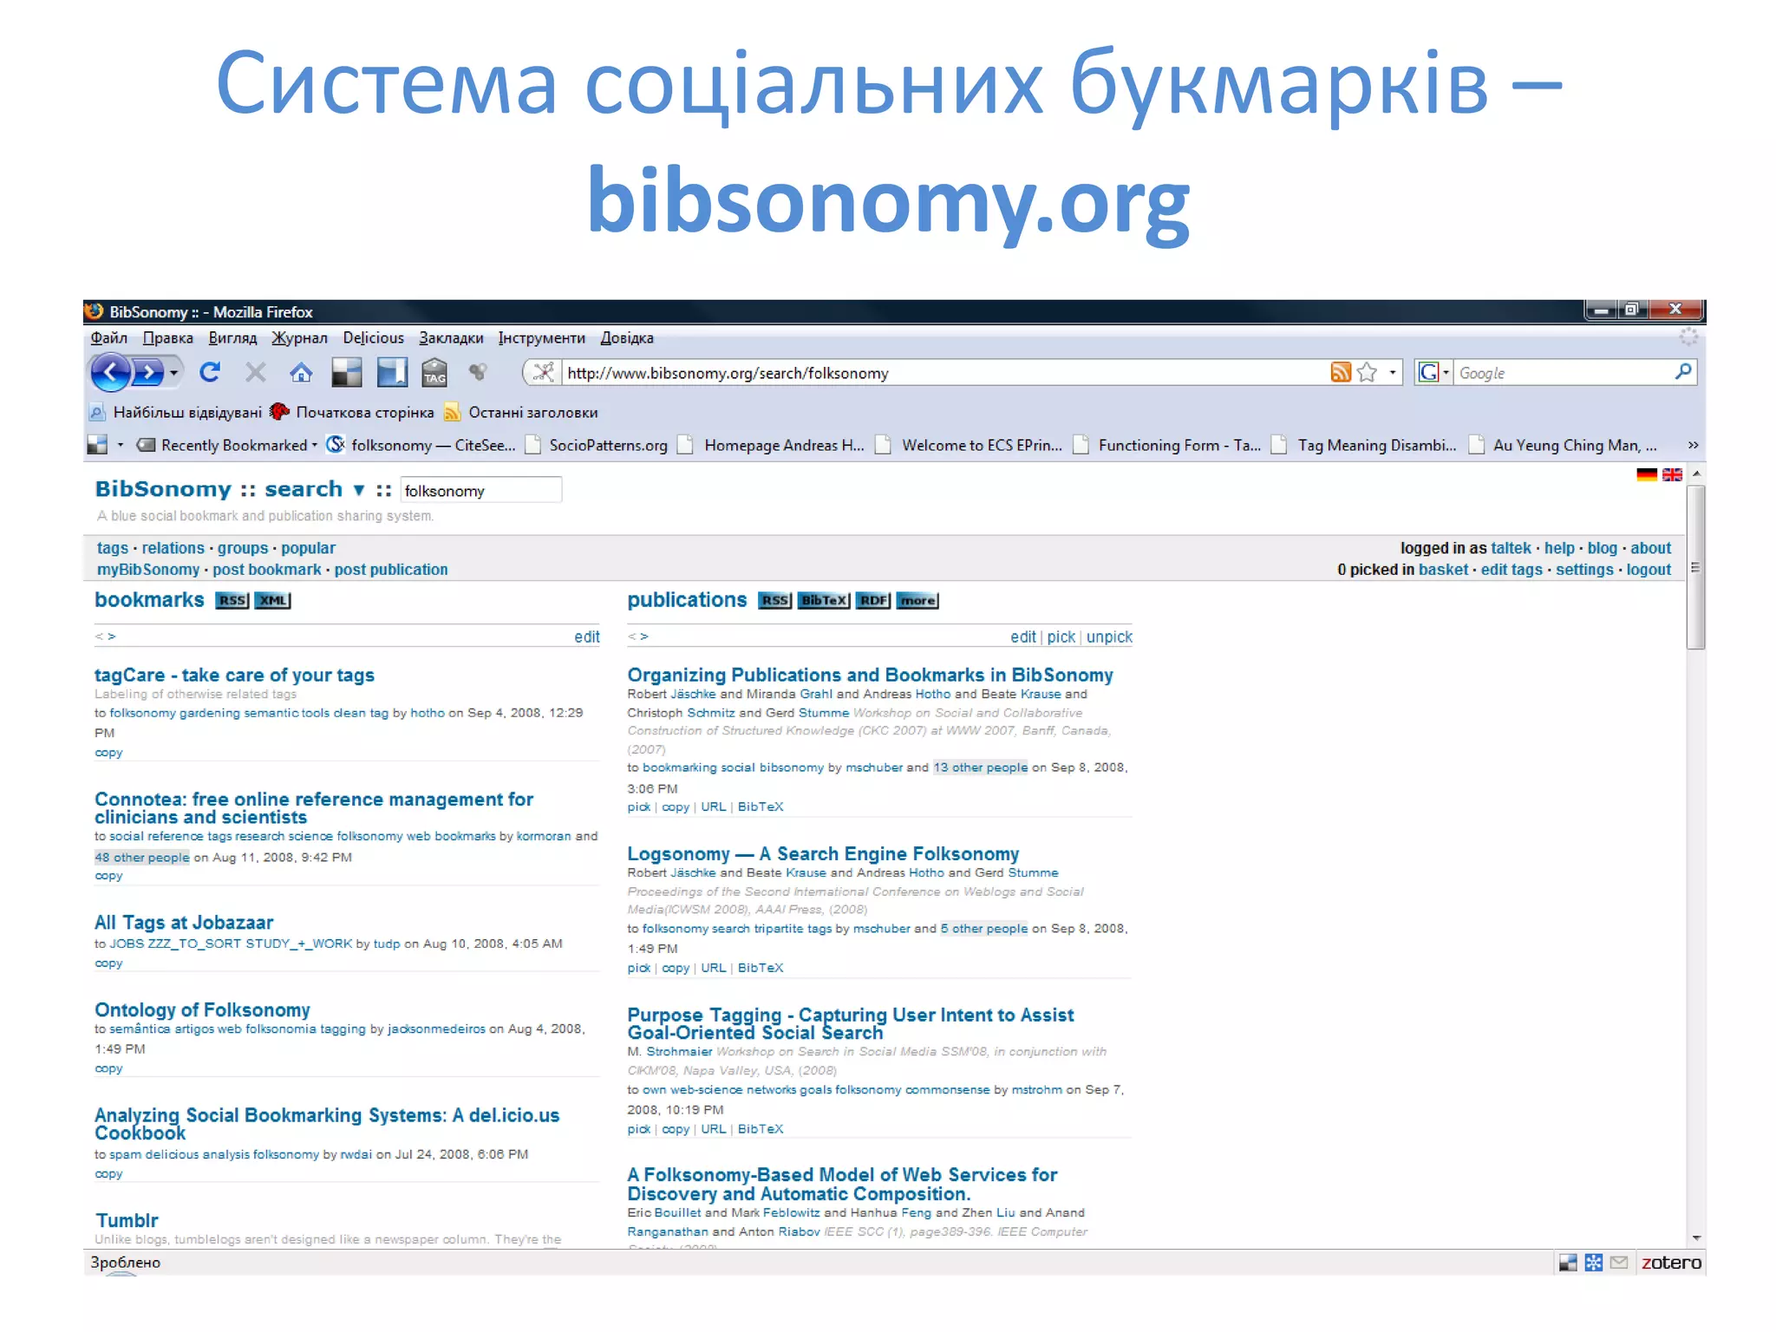Click the bookmarks RSS badge

(232, 600)
